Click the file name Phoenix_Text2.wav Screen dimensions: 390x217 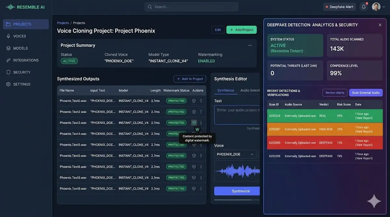pos(73,112)
